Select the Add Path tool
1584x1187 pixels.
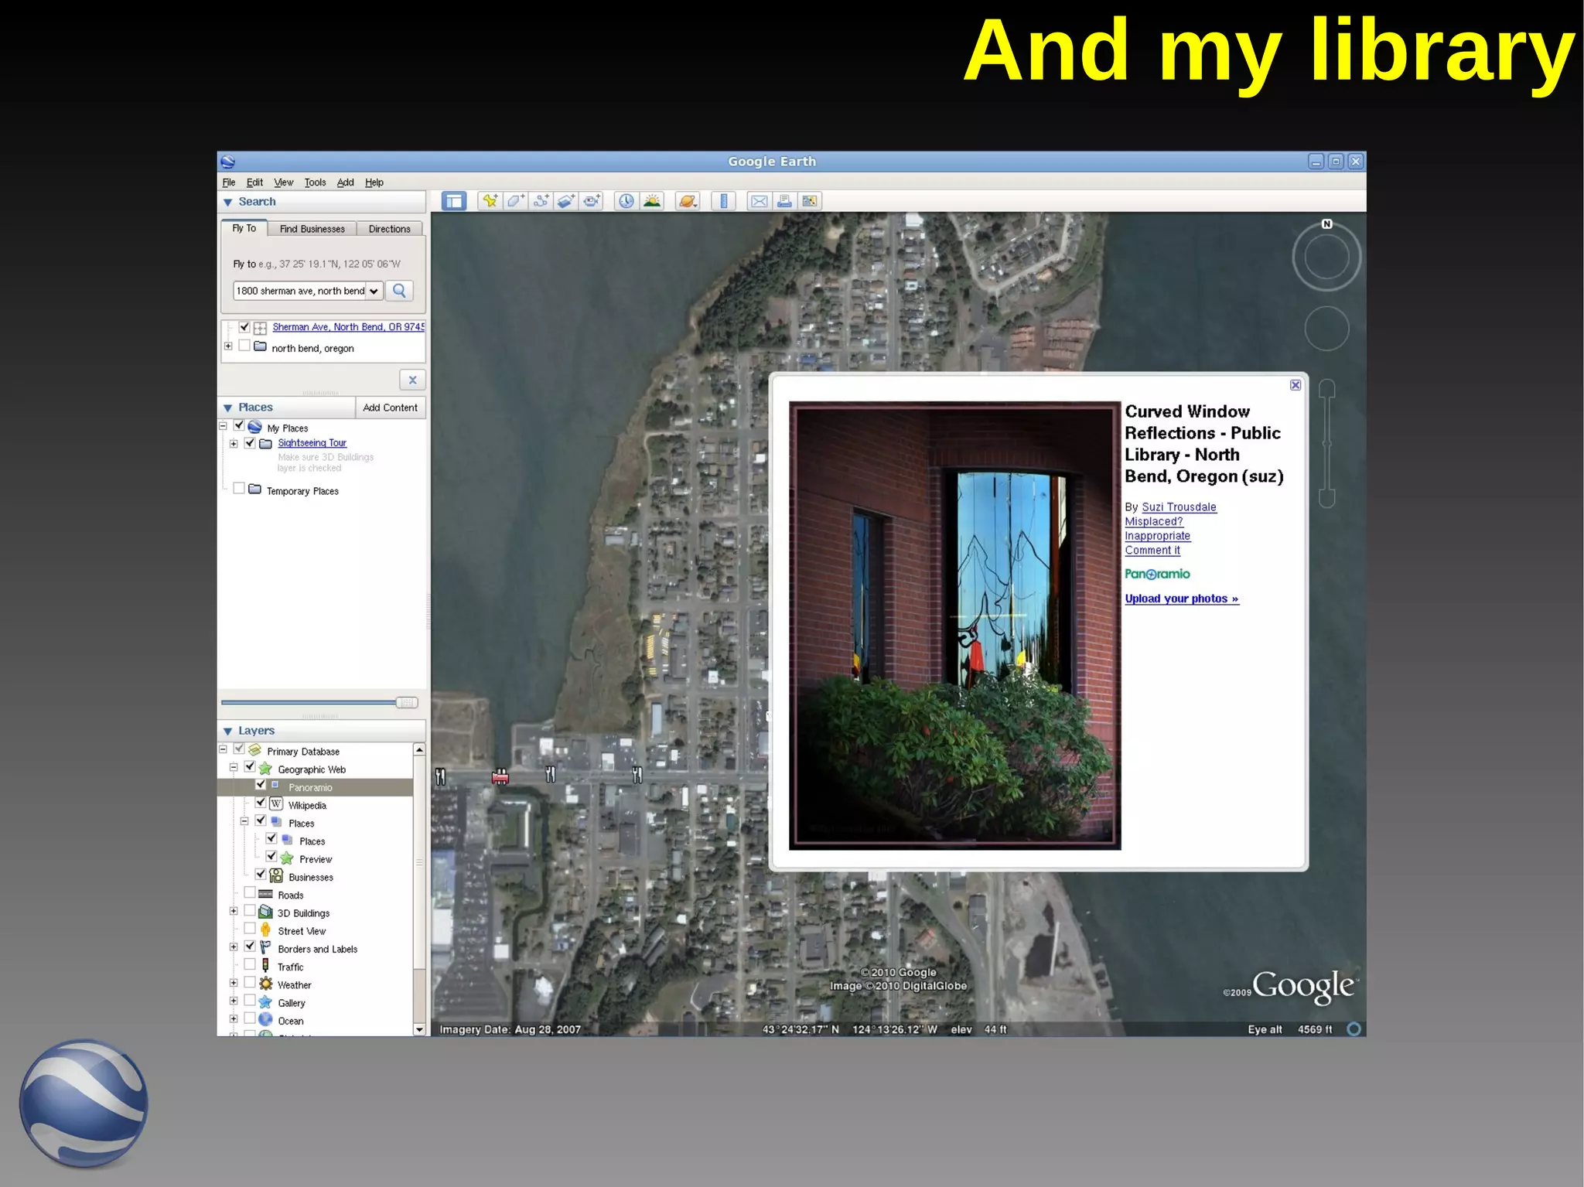541,201
